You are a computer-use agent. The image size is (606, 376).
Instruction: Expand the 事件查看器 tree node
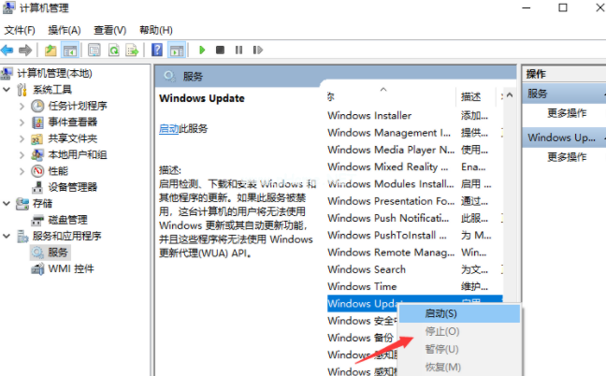click(x=22, y=123)
